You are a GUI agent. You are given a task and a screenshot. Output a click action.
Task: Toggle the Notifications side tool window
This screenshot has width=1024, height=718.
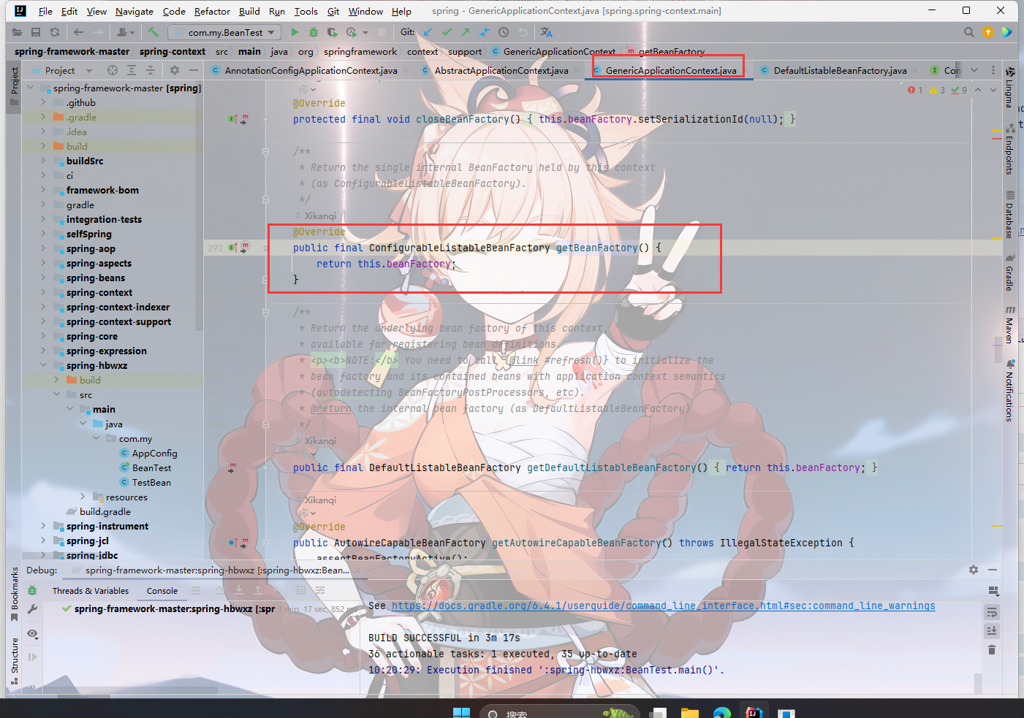point(1009,390)
